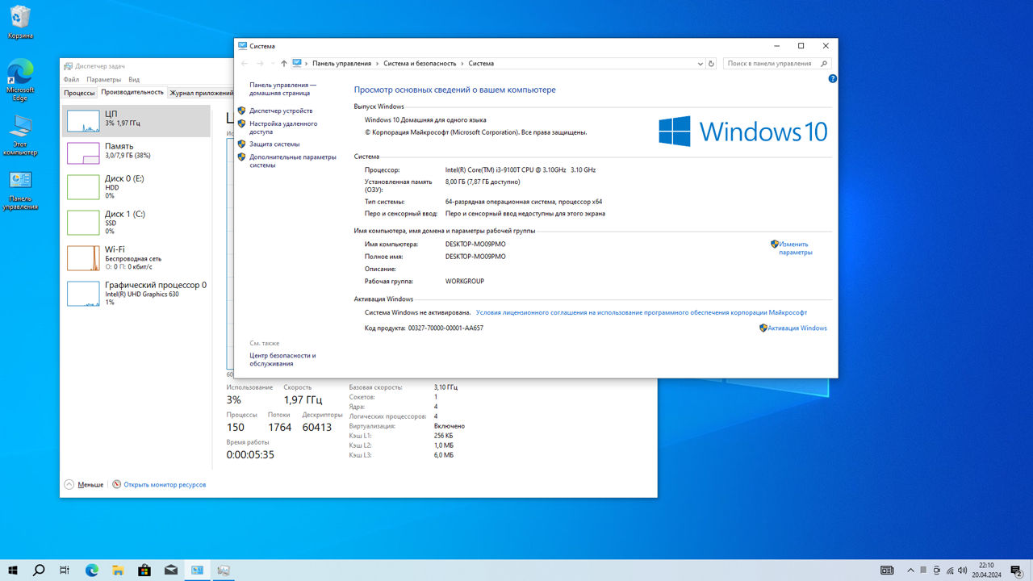The height and width of the screenshot is (581, 1033).
Task: Switch to Журнал приложений tab
Action: (x=200, y=93)
